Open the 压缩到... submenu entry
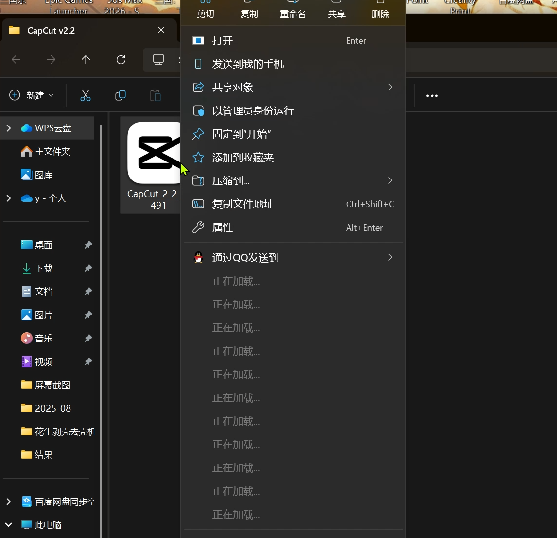The height and width of the screenshot is (538, 557). pyautogui.click(x=294, y=180)
